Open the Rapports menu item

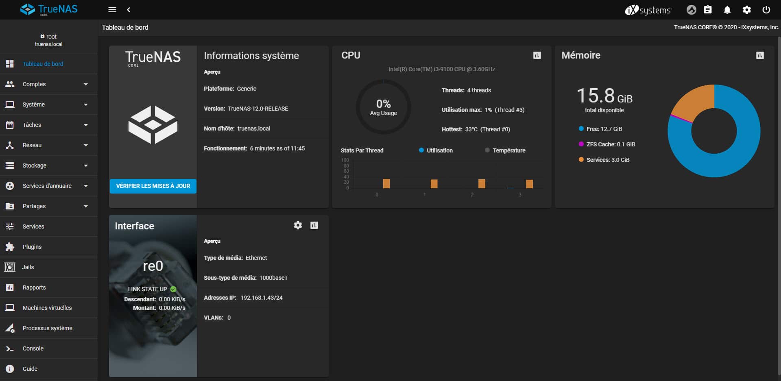[49, 287]
